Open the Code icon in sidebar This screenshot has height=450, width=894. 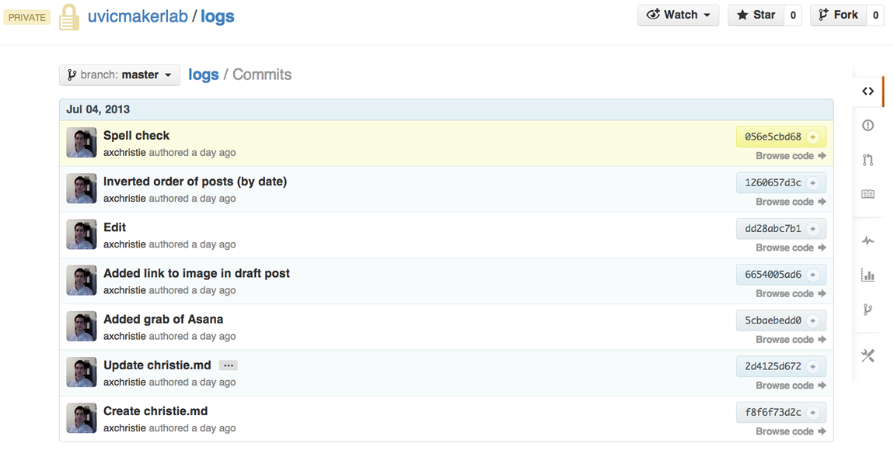click(868, 92)
